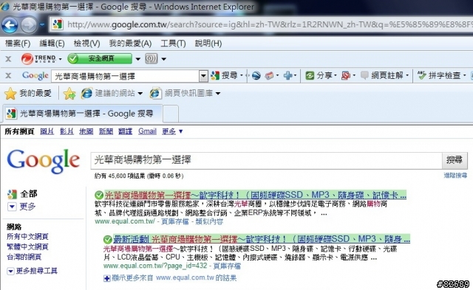473x290 pixels.
Task: Click the popup blocker icon in Google toolbar
Action: (346, 75)
